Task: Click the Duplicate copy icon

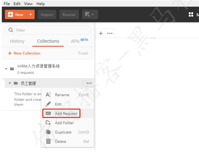Action: 48,132
